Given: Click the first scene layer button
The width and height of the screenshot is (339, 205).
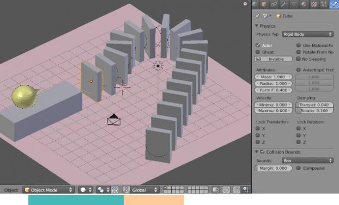Looking at the screenshot, I should [165, 188].
